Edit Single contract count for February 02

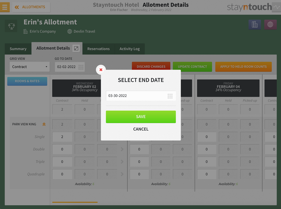pyautogui.click(x=62, y=137)
